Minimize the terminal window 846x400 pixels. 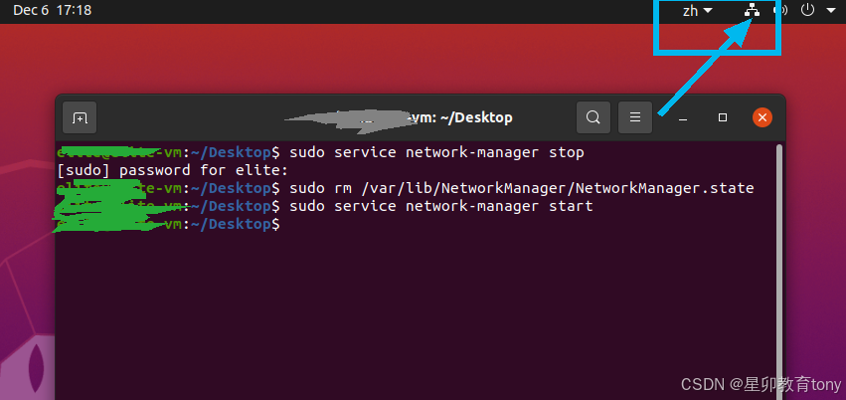pyautogui.click(x=683, y=117)
